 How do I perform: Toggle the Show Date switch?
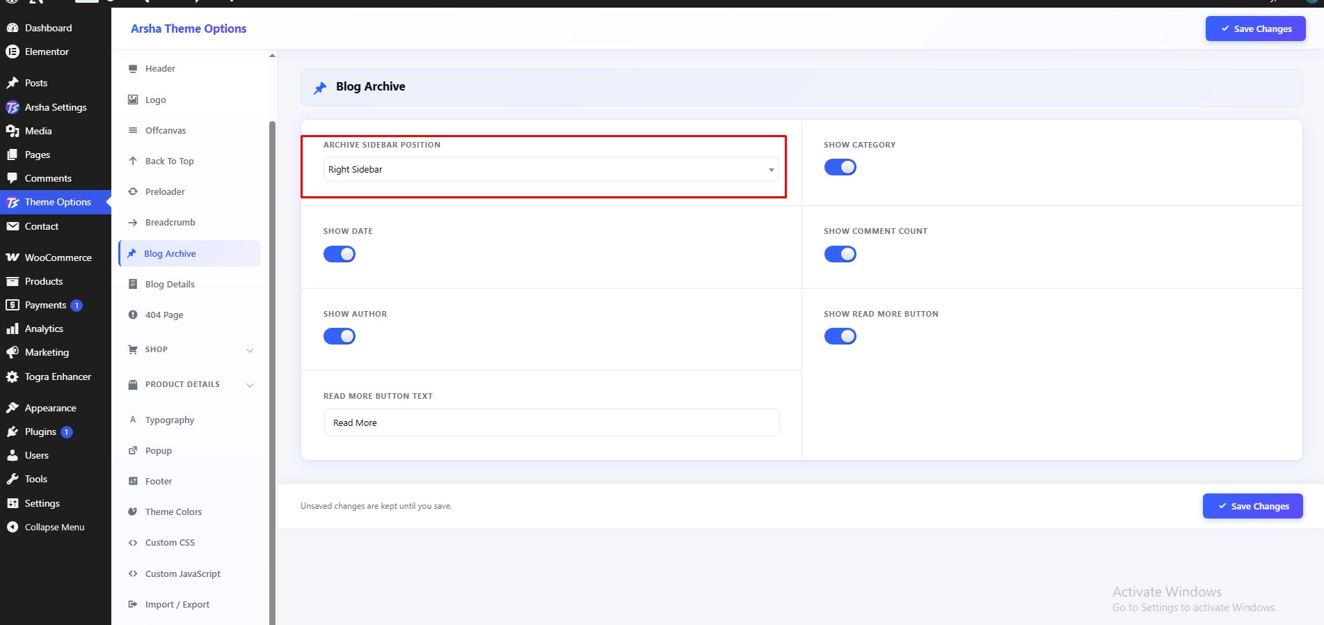(340, 254)
